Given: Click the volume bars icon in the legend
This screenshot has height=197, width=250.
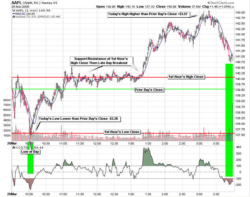Looking at the screenshot, I should pyautogui.click(x=14, y=17).
